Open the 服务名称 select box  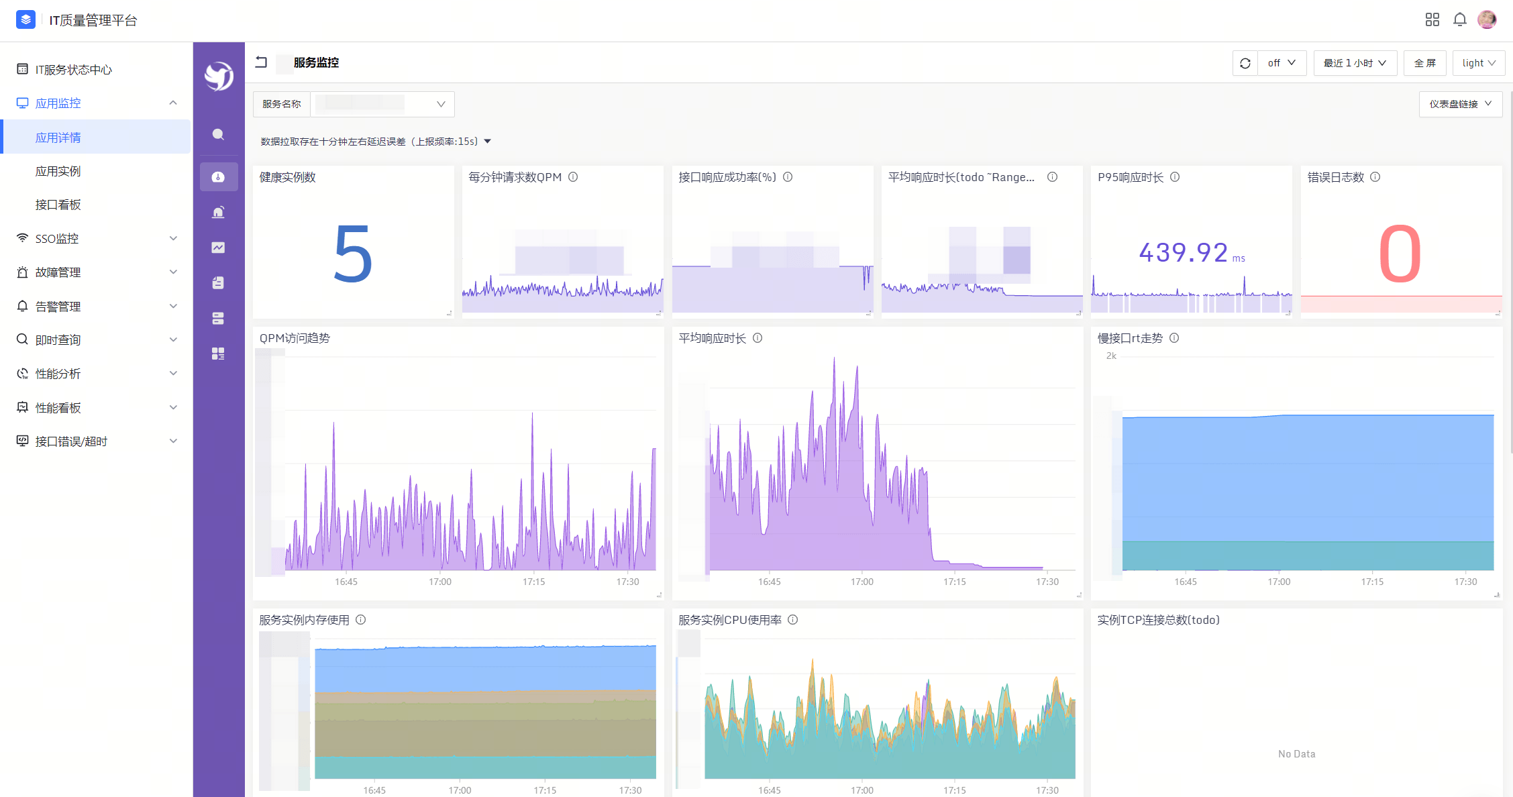[x=382, y=104]
